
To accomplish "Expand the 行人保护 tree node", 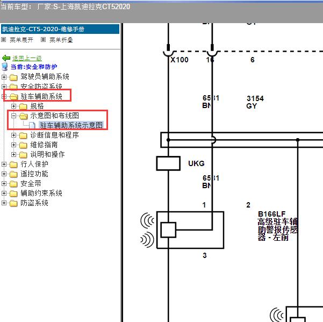I will [x=4, y=164].
